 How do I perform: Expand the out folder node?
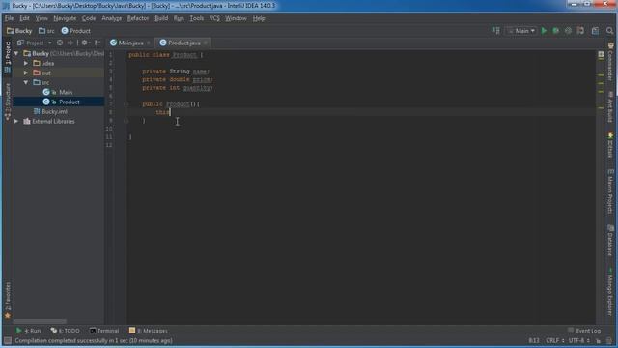click(26, 72)
